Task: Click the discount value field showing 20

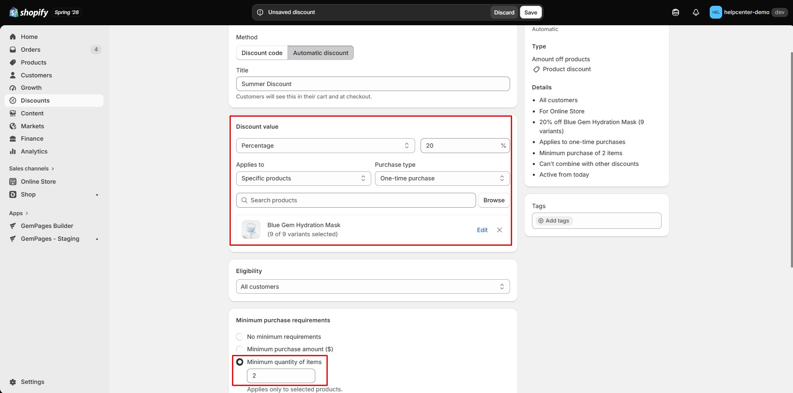Action: click(x=465, y=146)
